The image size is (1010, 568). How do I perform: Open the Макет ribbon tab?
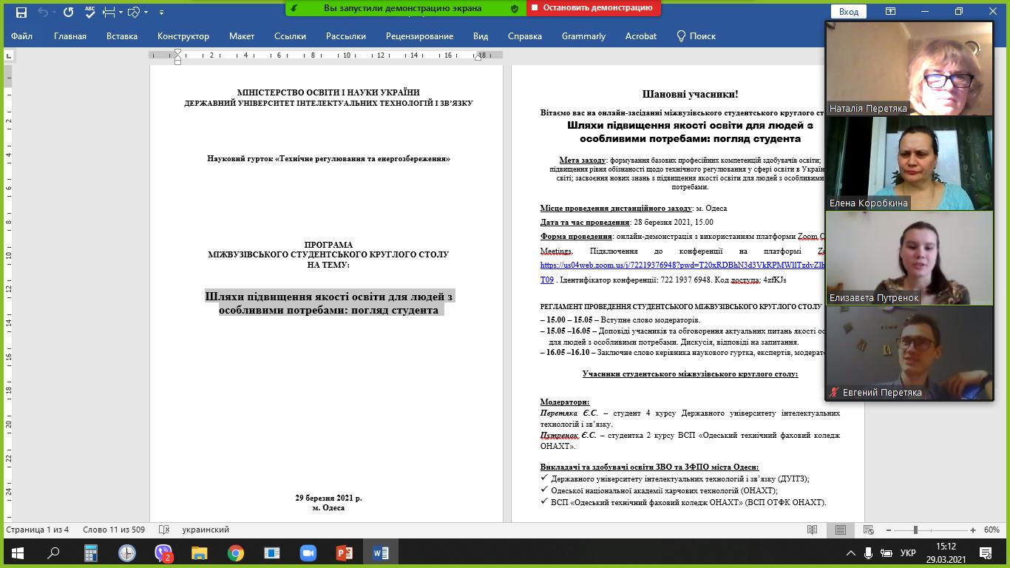click(242, 35)
